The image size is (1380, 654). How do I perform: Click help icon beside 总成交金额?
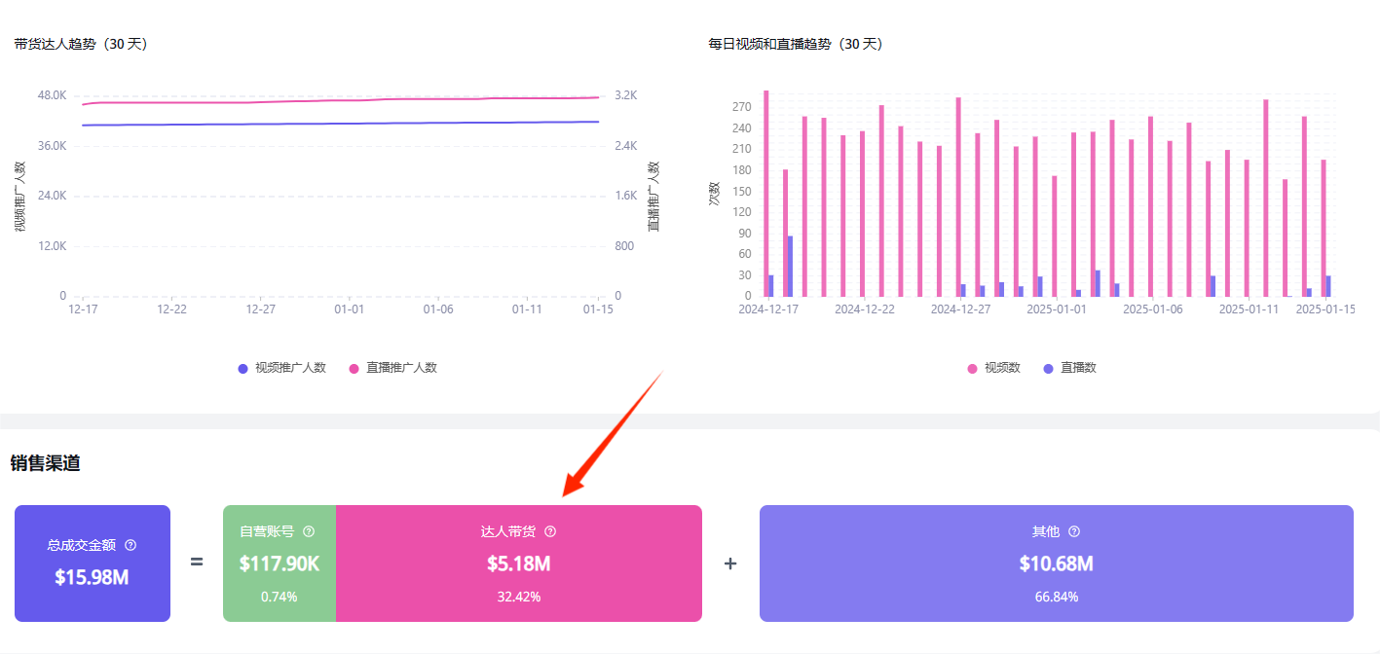click(x=131, y=546)
